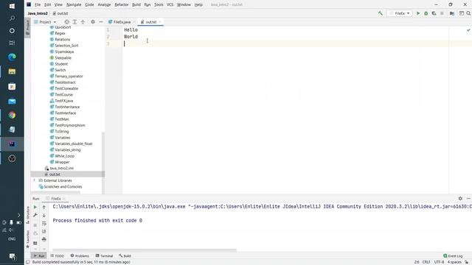Click the World line in editor

click(131, 37)
